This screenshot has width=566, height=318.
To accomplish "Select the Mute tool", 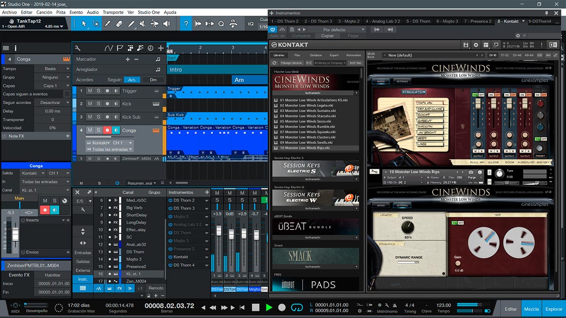I will 143,24.
